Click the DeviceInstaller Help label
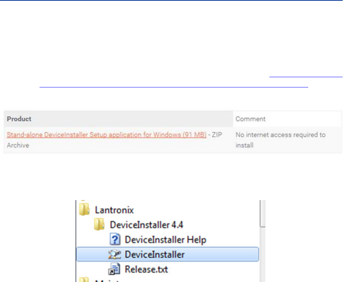 pyautogui.click(x=165, y=240)
